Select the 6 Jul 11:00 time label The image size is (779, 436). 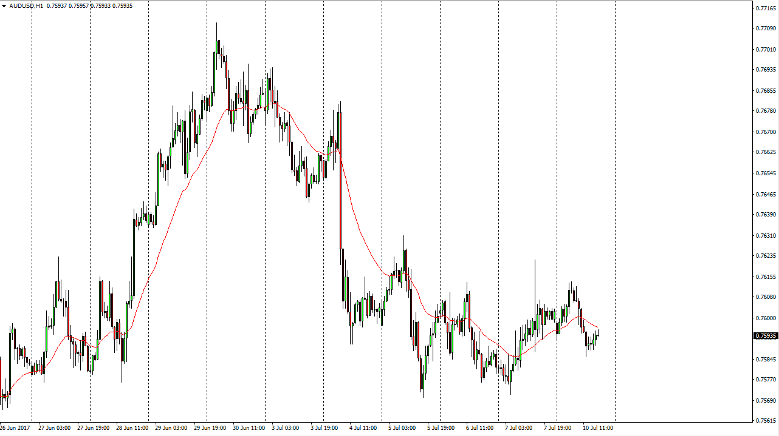point(479,428)
